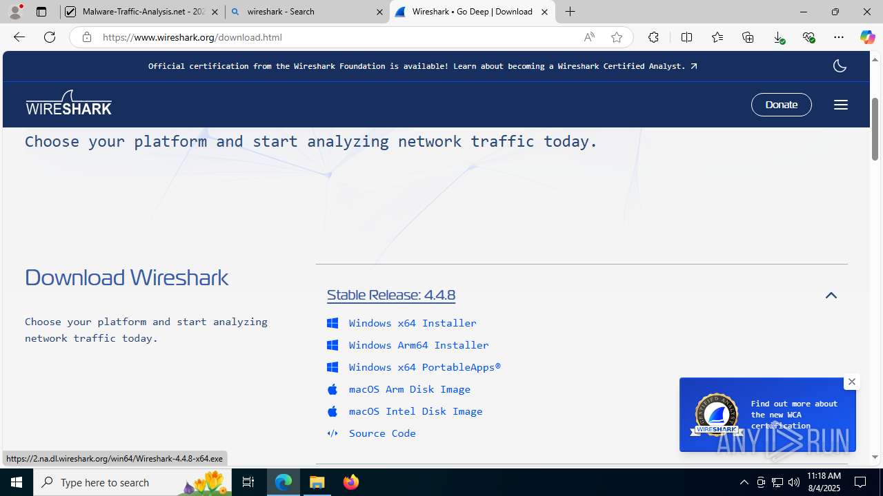Screen dimensions: 883x496
Task: Open Split screen view
Action: pyautogui.click(x=686, y=37)
